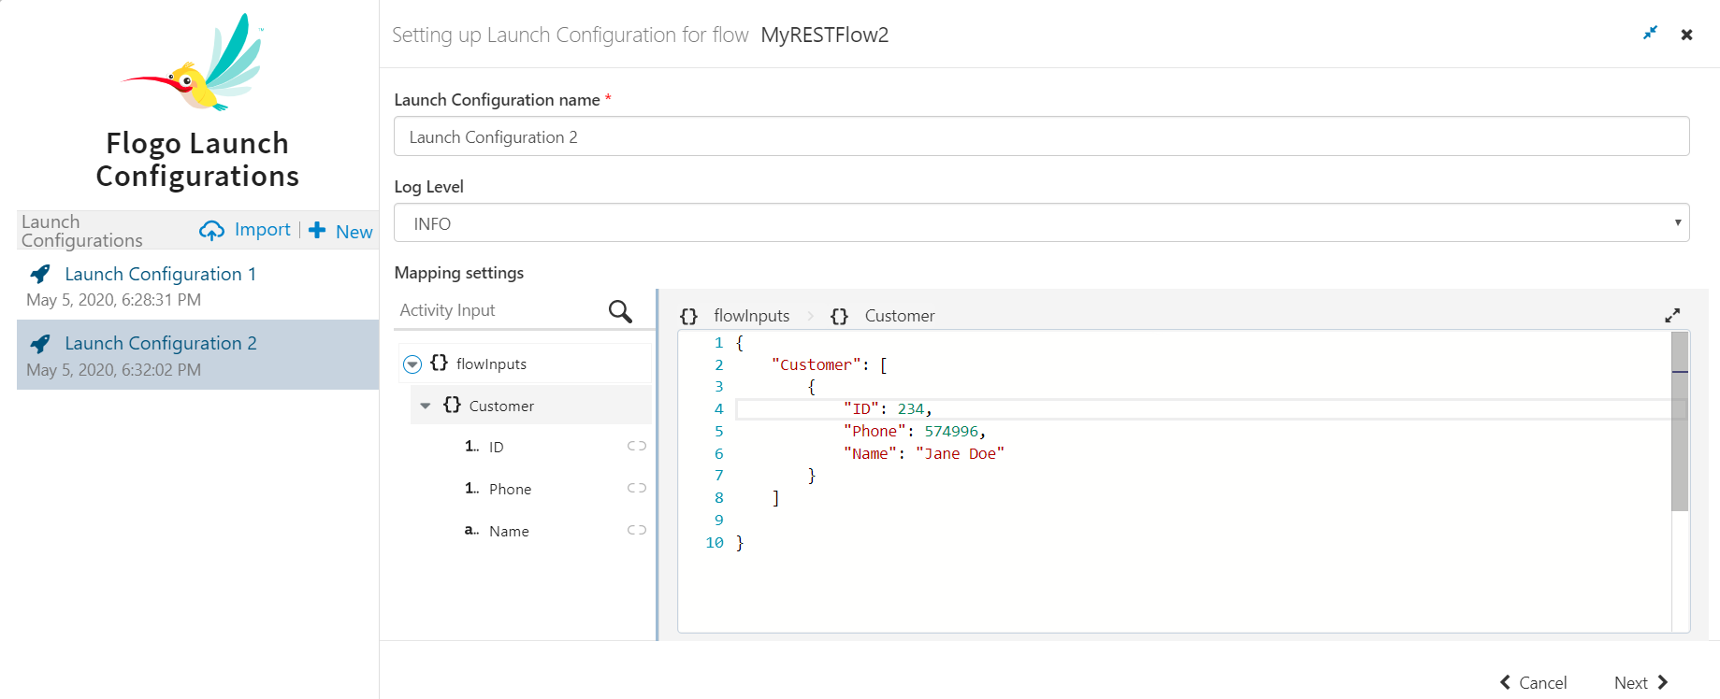
Task: Click the Next button
Action: 1641,682
